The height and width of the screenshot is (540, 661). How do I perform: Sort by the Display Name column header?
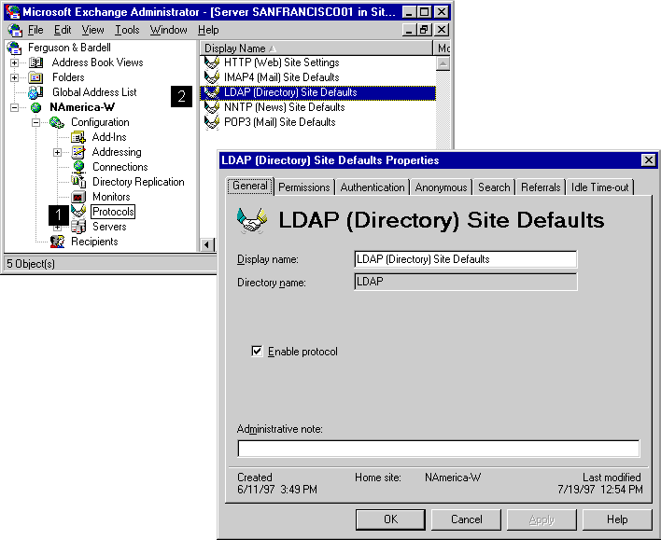316,48
